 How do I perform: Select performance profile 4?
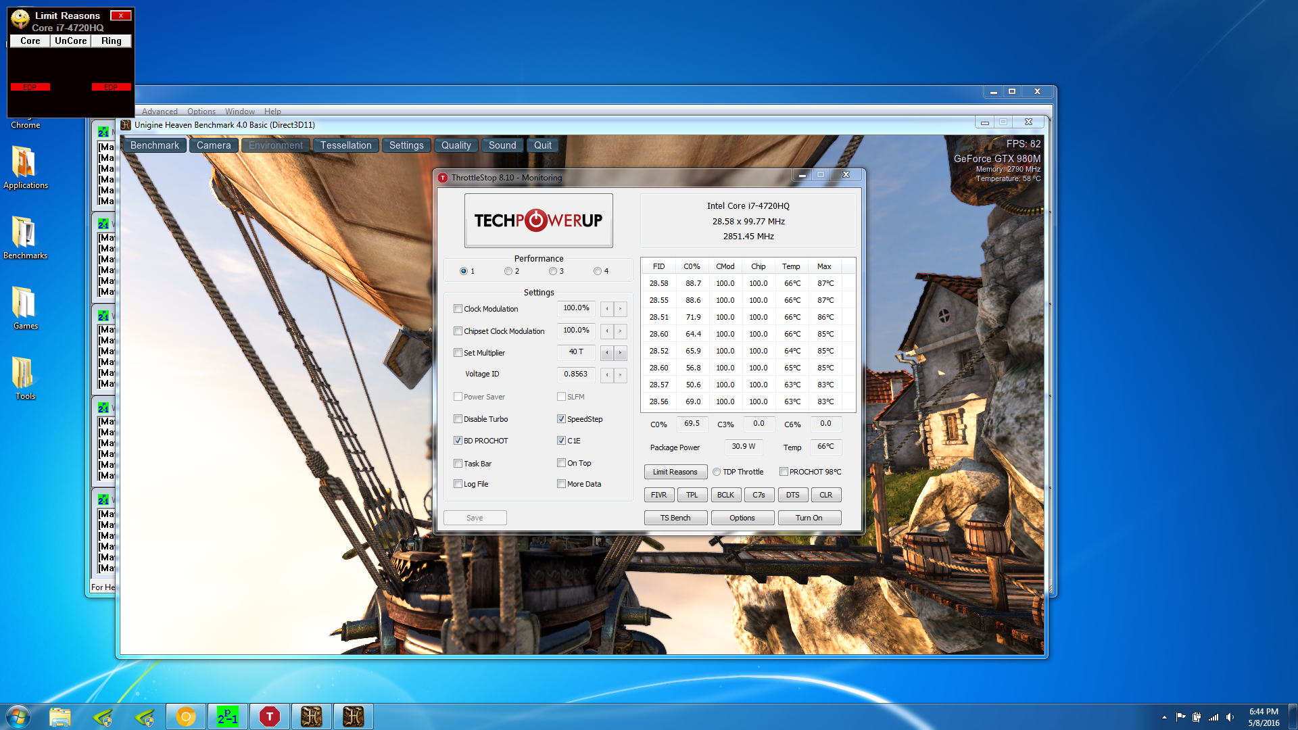tap(598, 271)
